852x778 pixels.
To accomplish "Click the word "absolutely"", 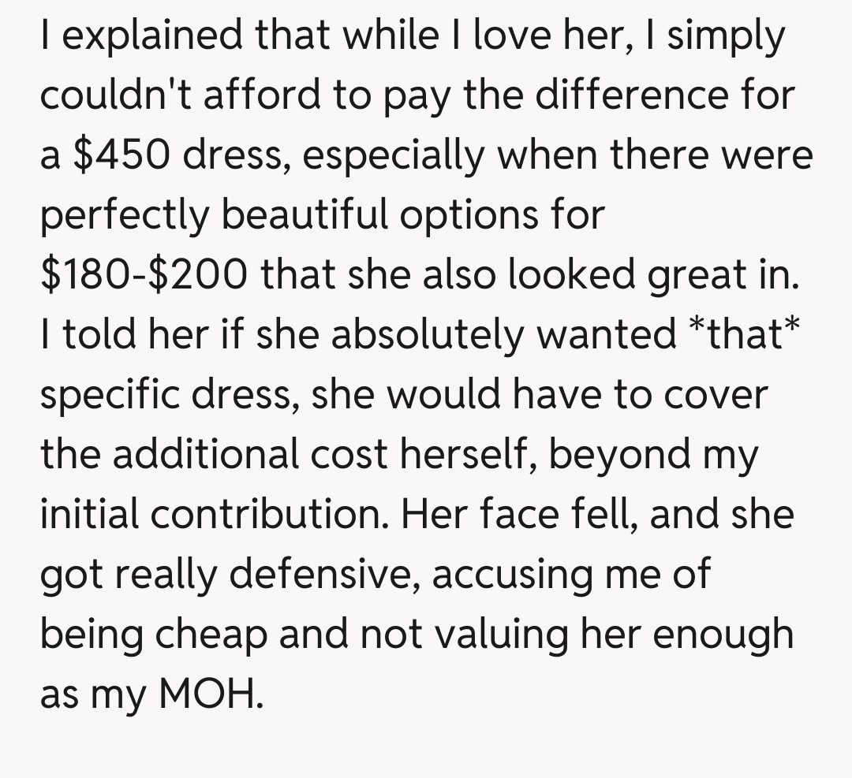I will pyautogui.click(x=432, y=335).
